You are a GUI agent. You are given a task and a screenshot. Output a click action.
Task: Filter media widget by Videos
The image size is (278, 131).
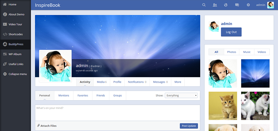click(262, 52)
